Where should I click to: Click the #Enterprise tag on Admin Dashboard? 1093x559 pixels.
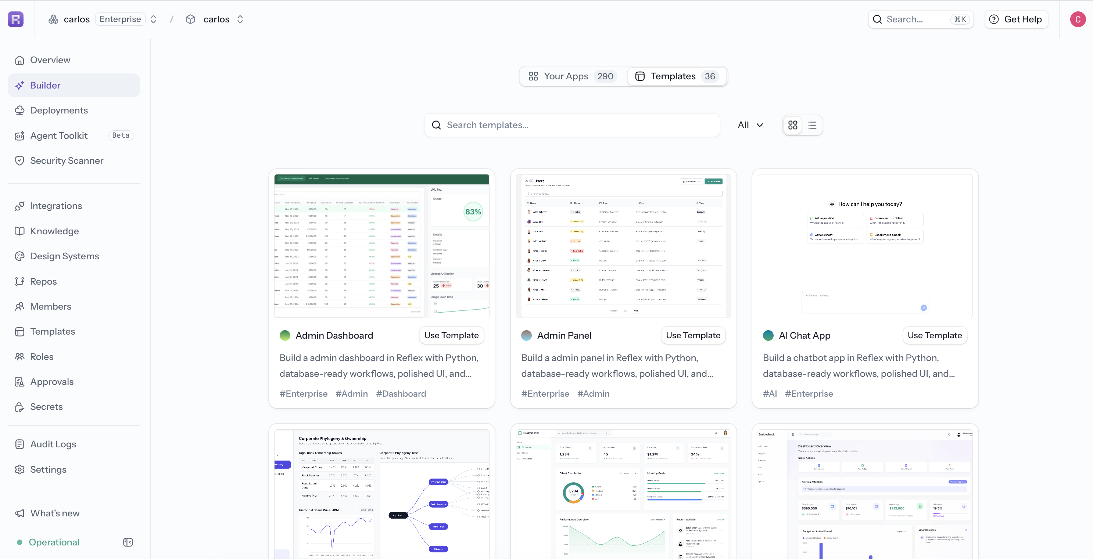[303, 394]
